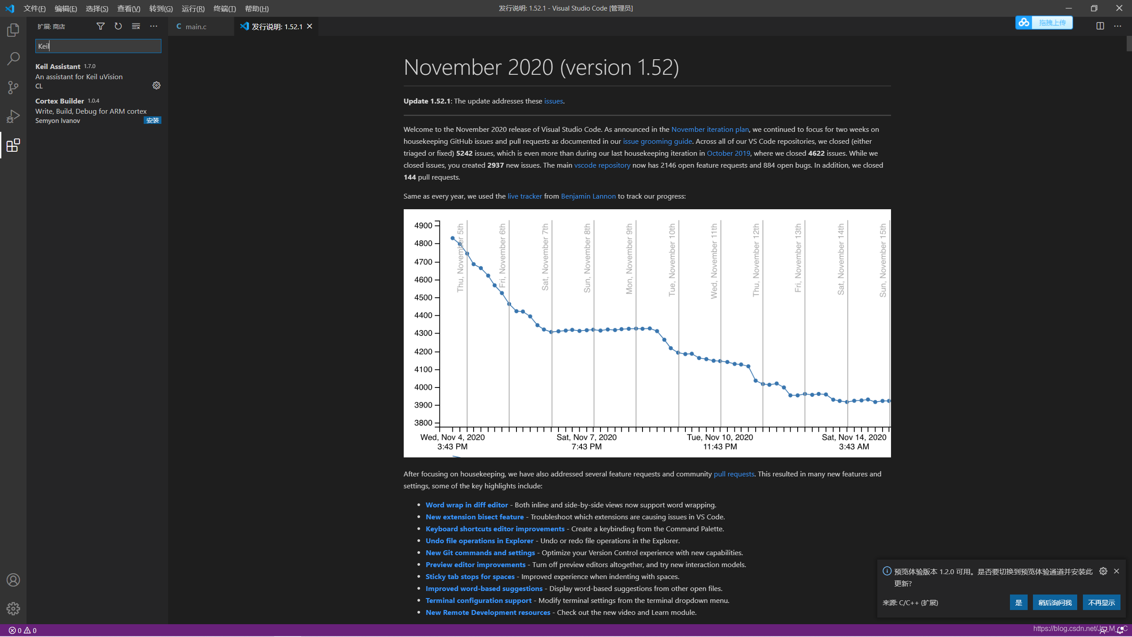Open New Remote Development resources link

[x=488, y=612]
